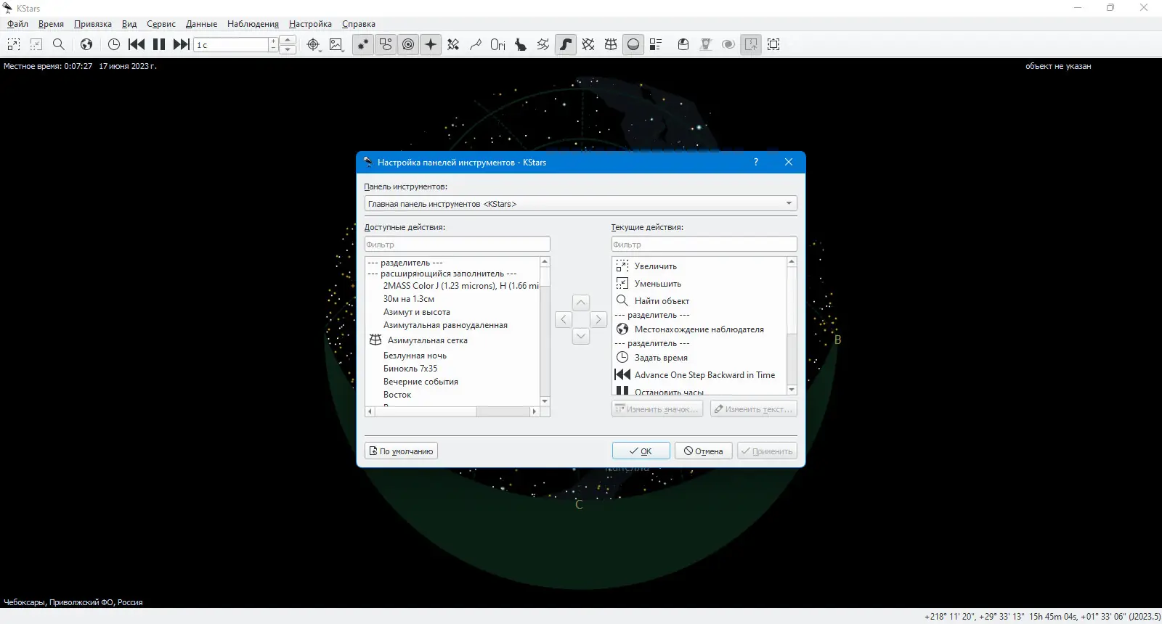This screenshot has height=624, width=1162.
Task: Confirm the dialog with OK
Action: 641,451
